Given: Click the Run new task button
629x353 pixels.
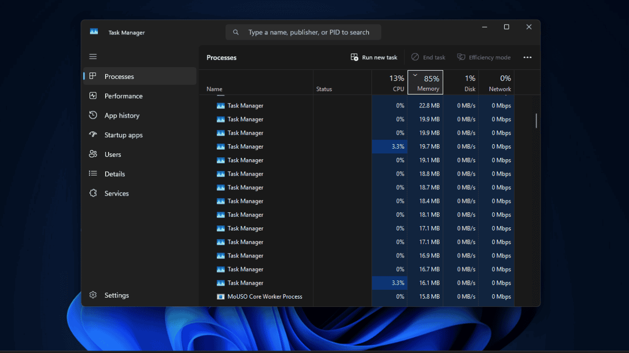Looking at the screenshot, I should point(373,57).
